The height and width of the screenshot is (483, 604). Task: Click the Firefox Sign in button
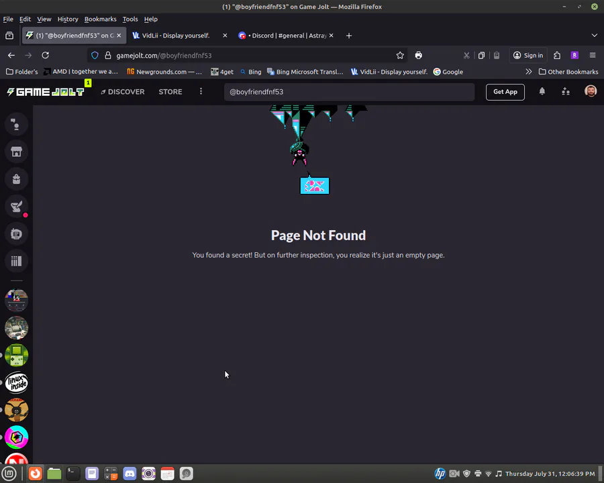[528, 56]
